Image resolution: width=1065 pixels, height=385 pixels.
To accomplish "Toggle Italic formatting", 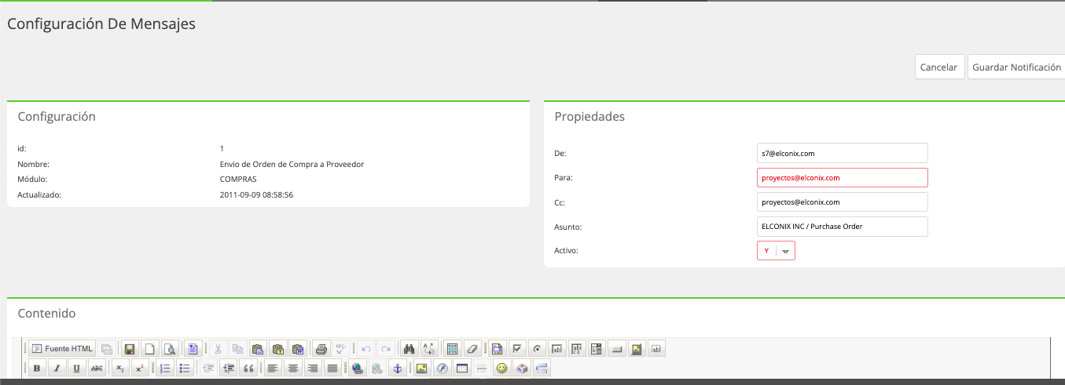I will (x=57, y=368).
